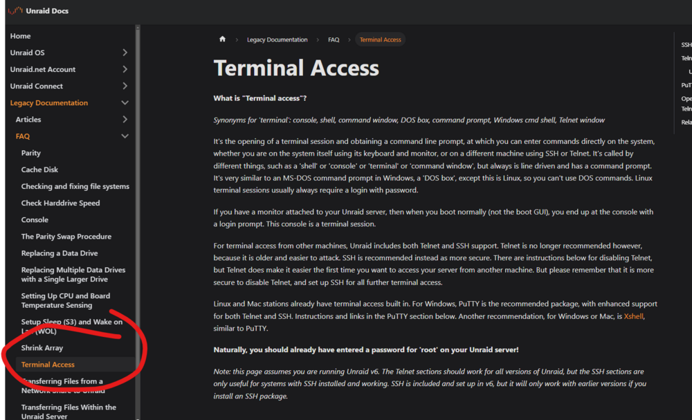Open Unraid Connect sidebar item
Viewport: 692px width, 420px height.
(x=37, y=86)
